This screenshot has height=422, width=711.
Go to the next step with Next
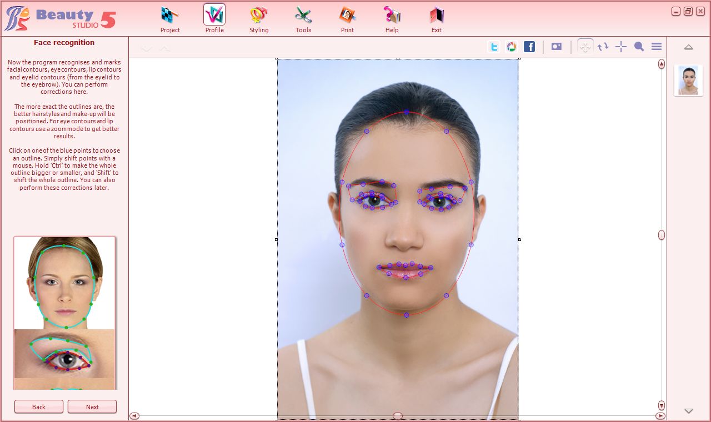pyautogui.click(x=92, y=406)
